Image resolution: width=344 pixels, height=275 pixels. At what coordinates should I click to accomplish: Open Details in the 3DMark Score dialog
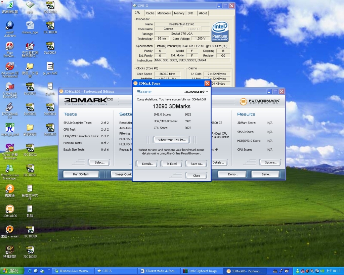pos(147,164)
